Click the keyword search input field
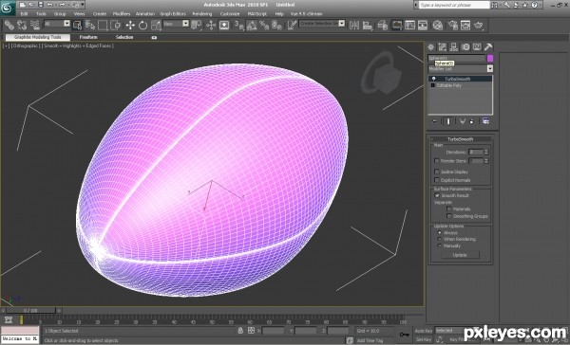Screen dimensions: 570x345 [x=454, y=5]
